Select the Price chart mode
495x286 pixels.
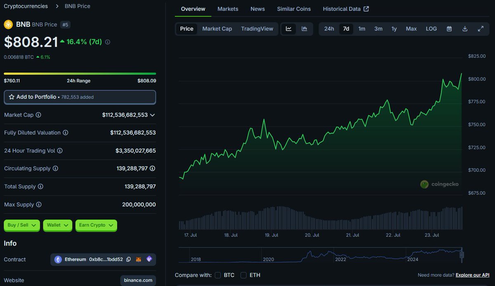pos(187,29)
